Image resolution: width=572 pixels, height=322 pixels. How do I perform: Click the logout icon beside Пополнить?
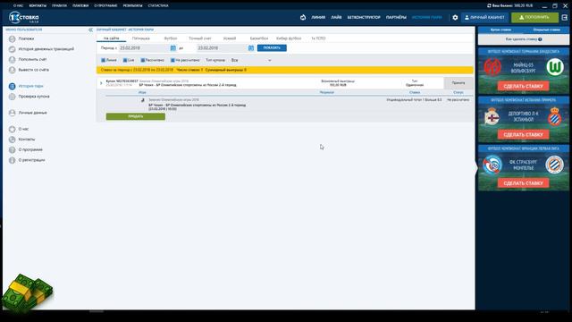[x=564, y=17]
